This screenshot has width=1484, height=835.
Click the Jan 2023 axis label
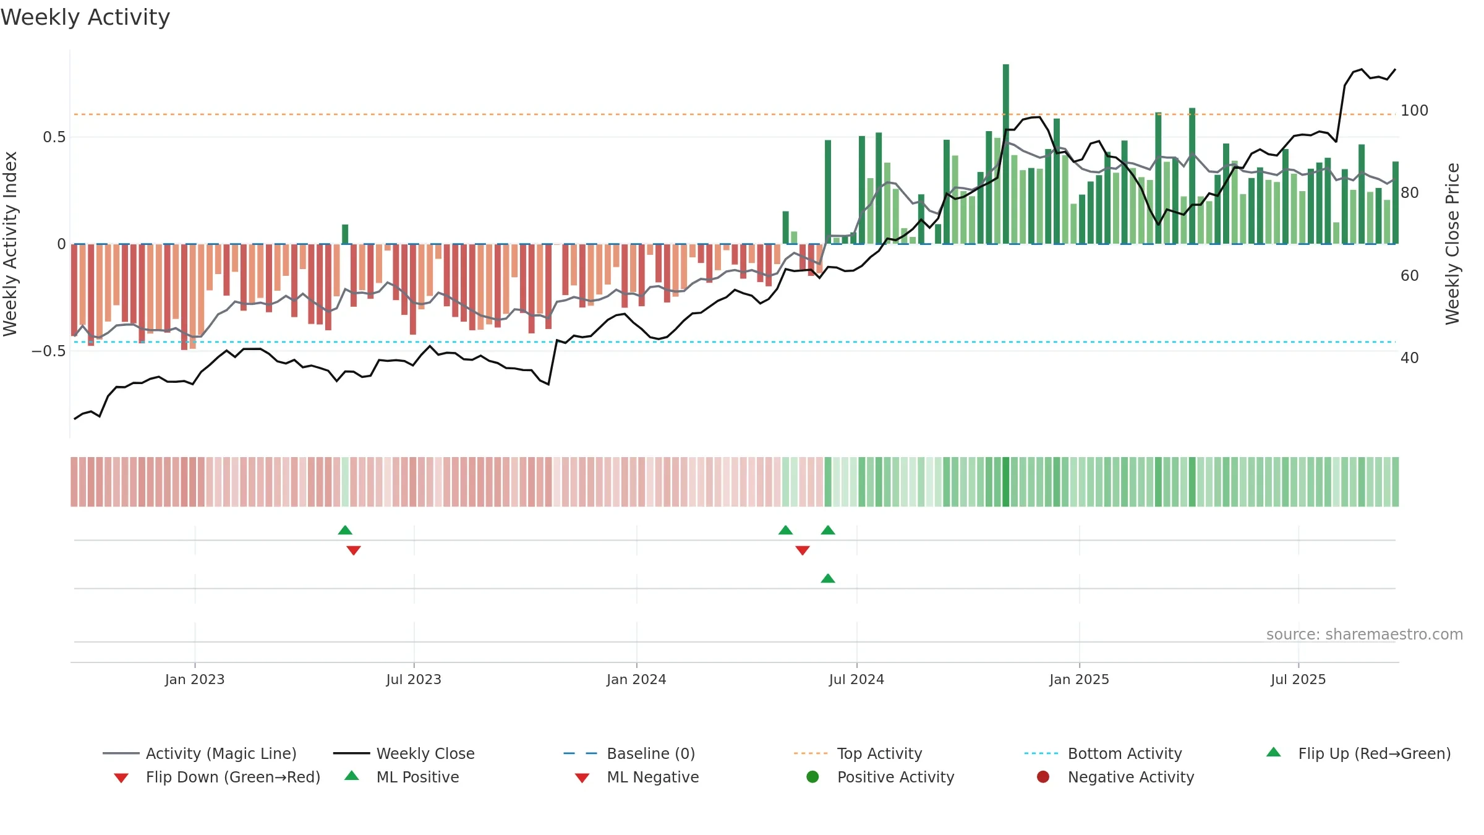[195, 680]
